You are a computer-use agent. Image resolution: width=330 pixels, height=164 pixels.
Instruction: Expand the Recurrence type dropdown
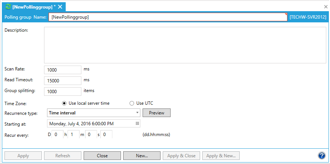point(137,113)
